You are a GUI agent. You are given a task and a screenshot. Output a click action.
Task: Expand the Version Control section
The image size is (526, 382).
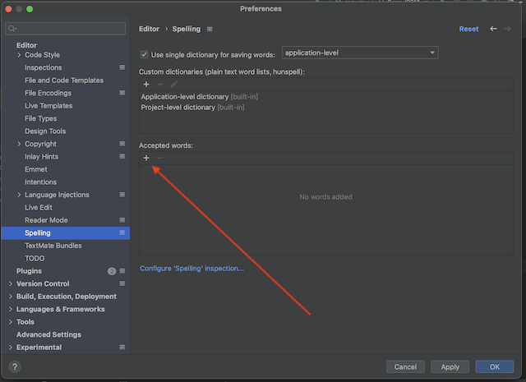(11, 283)
